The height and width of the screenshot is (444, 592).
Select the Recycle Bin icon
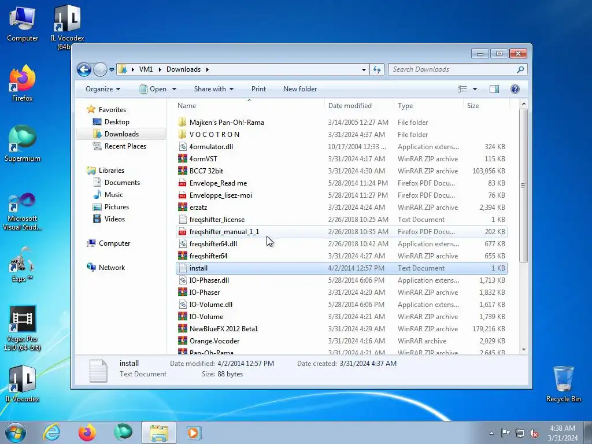(563, 384)
